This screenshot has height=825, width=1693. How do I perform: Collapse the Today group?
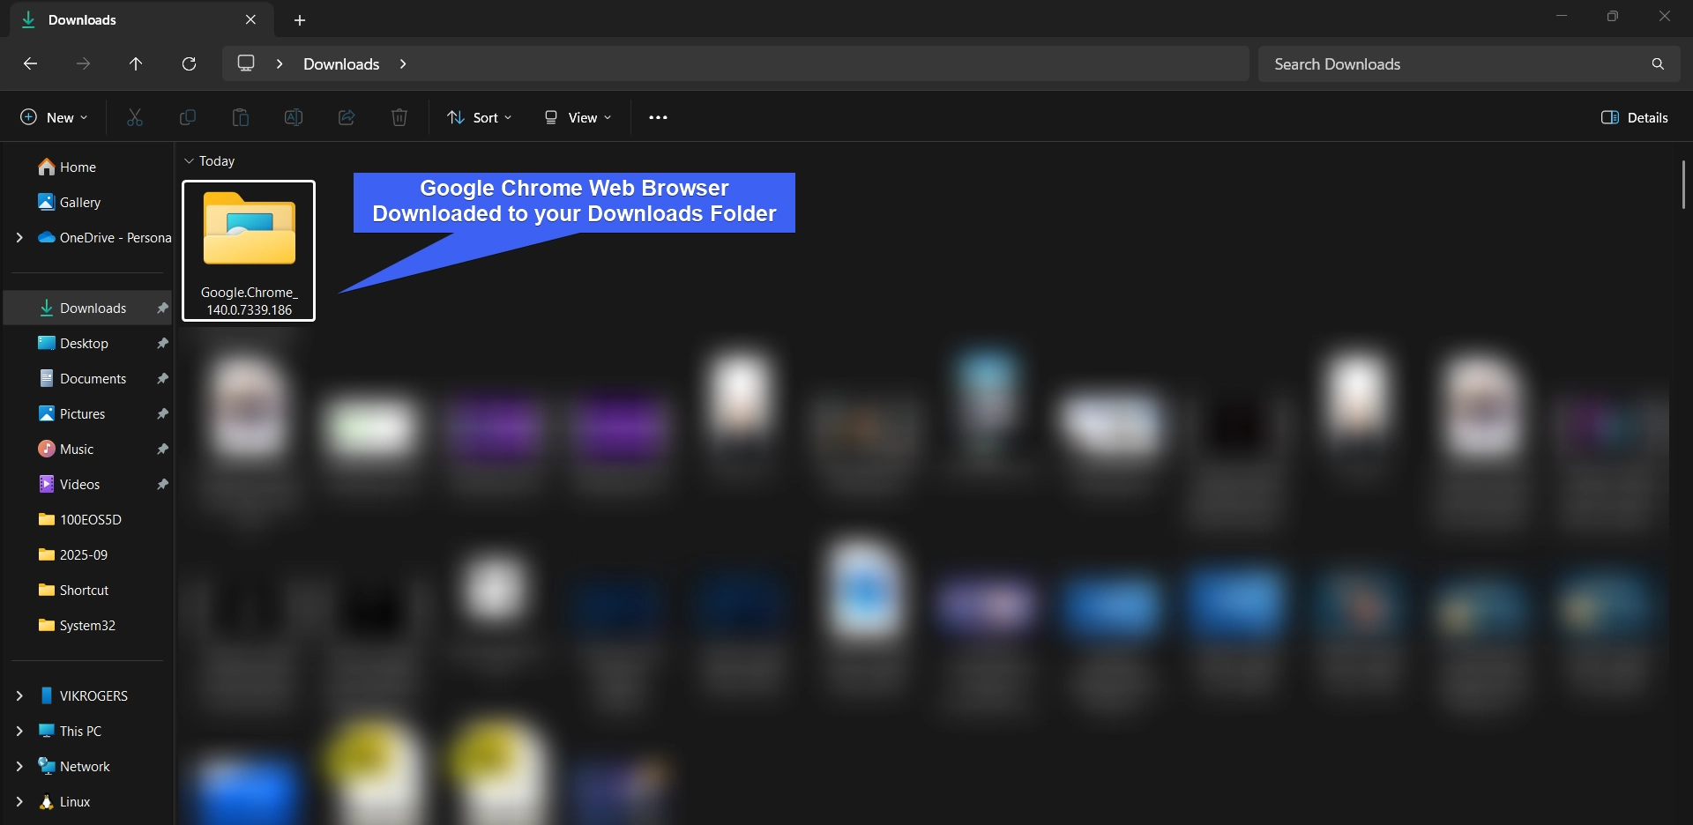188,160
